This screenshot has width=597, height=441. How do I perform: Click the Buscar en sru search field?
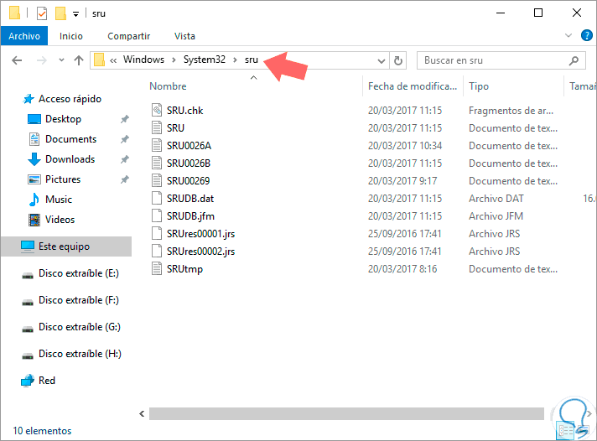click(501, 60)
